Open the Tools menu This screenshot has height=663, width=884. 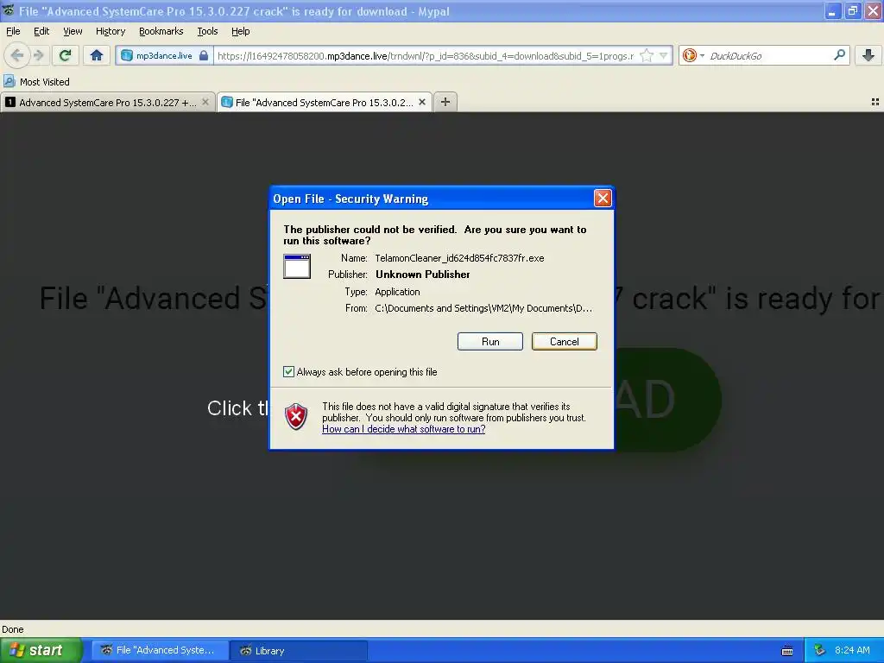(x=207, y=31)
